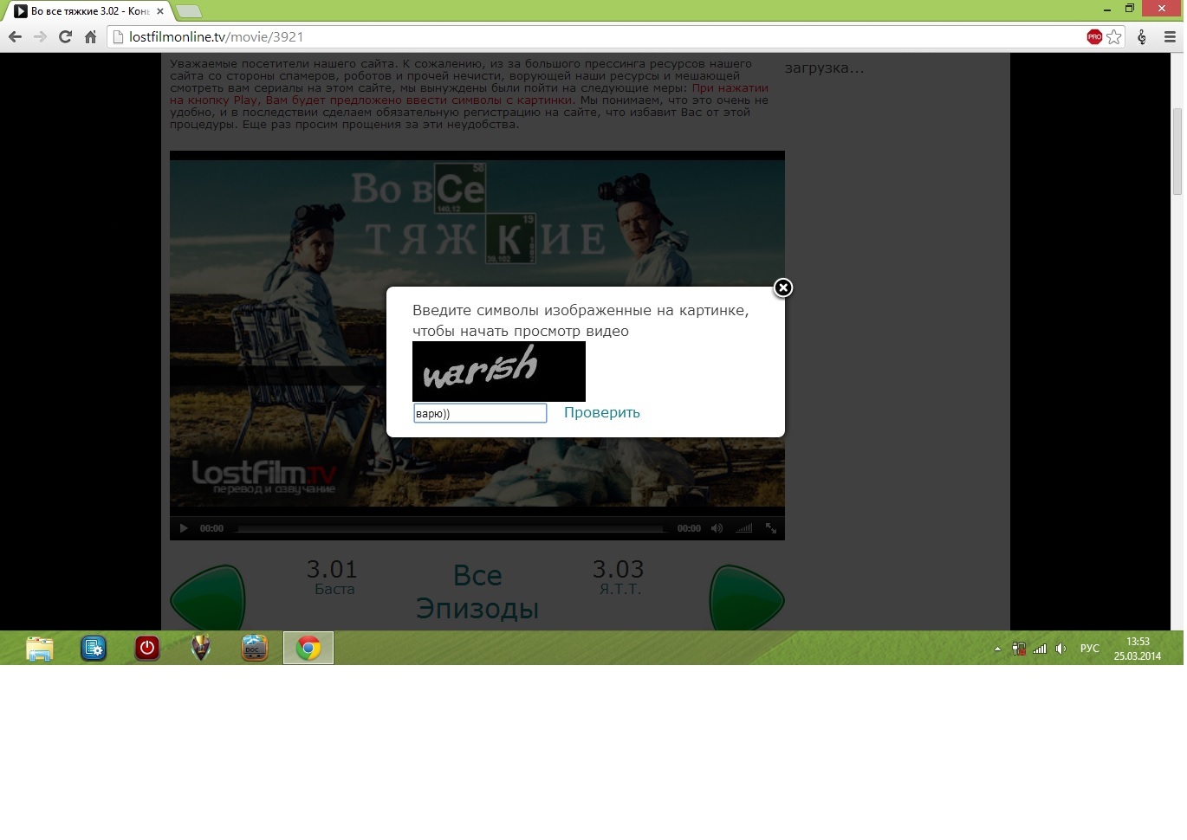Click the Проверить link in the dialog

click(x=601, y=413)
